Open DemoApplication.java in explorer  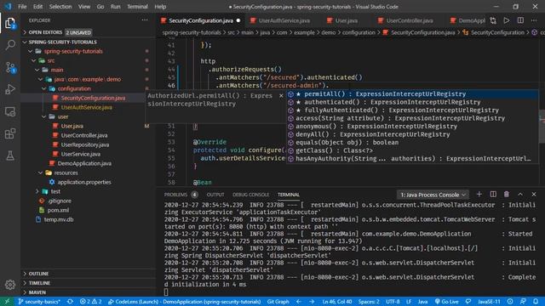point(84,163)
